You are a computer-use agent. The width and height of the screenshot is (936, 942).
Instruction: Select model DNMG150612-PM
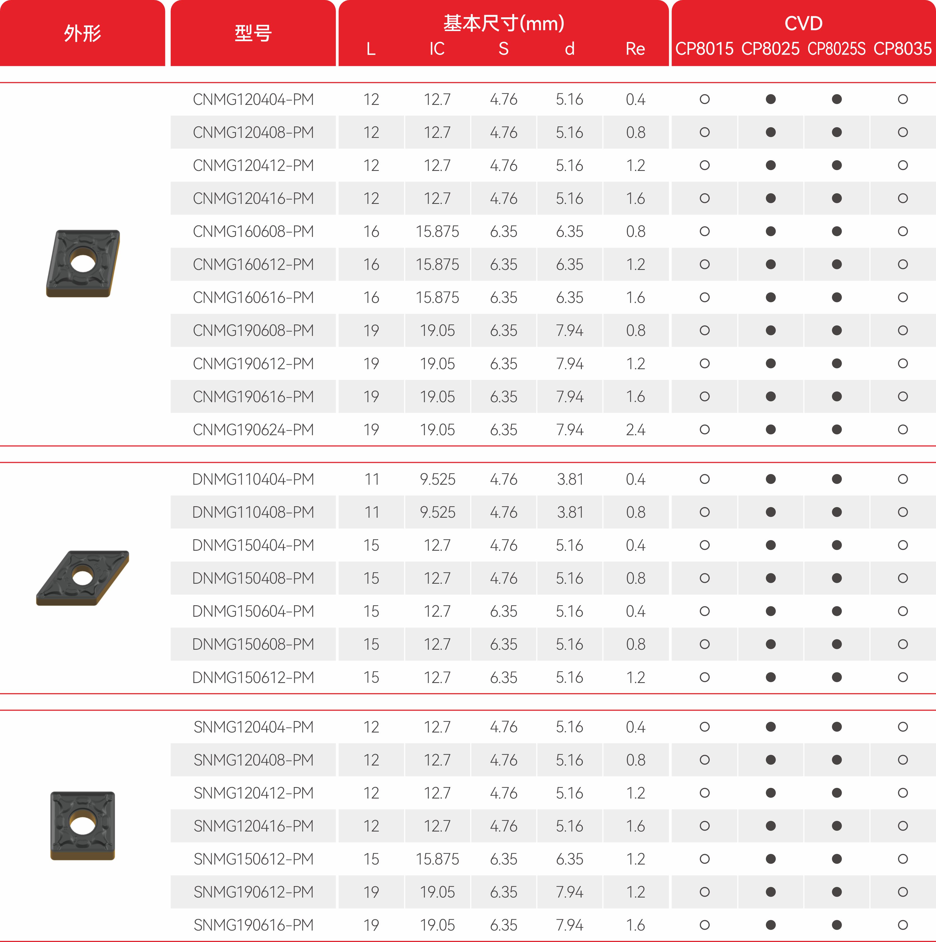pos(253,677)
